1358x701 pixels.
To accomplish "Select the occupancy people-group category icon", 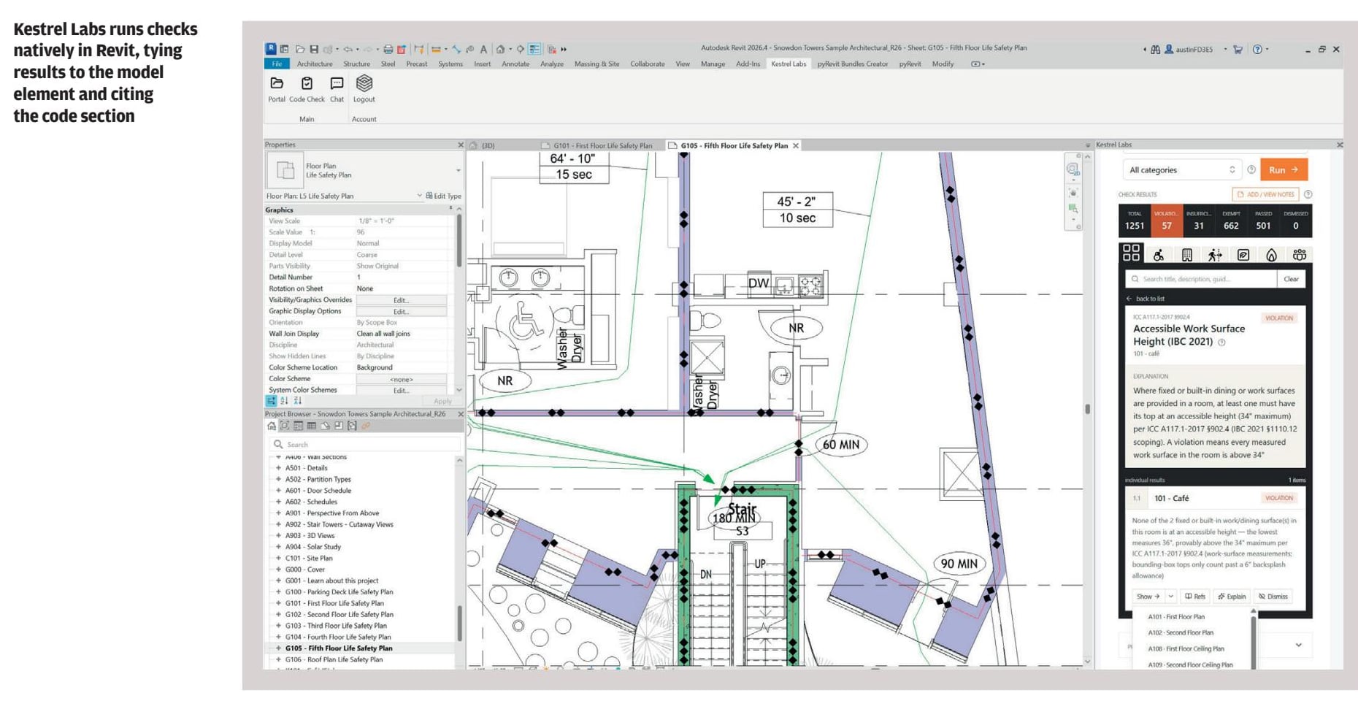I will pyautogui.click(x=1300, y=254).
